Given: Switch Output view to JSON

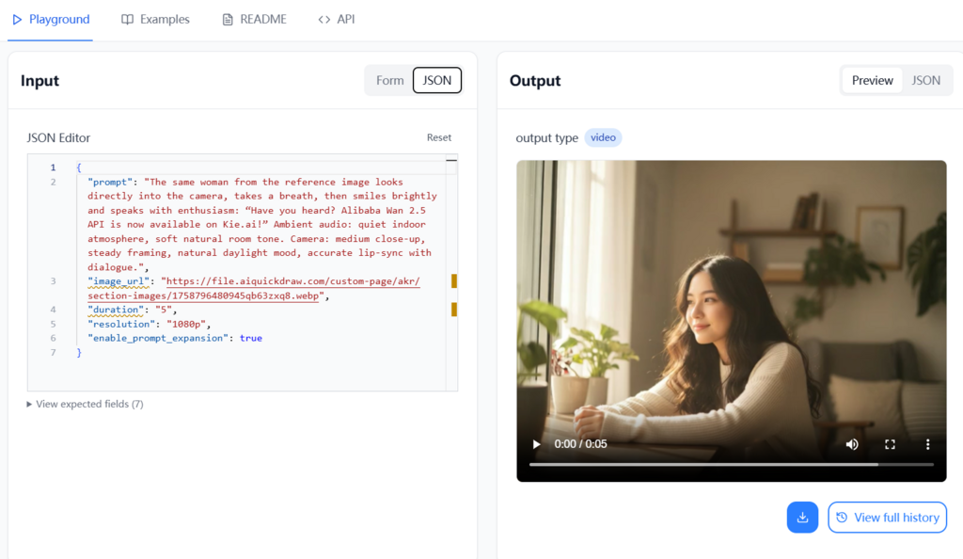Looking at the screenshot, I should (925, 81).
